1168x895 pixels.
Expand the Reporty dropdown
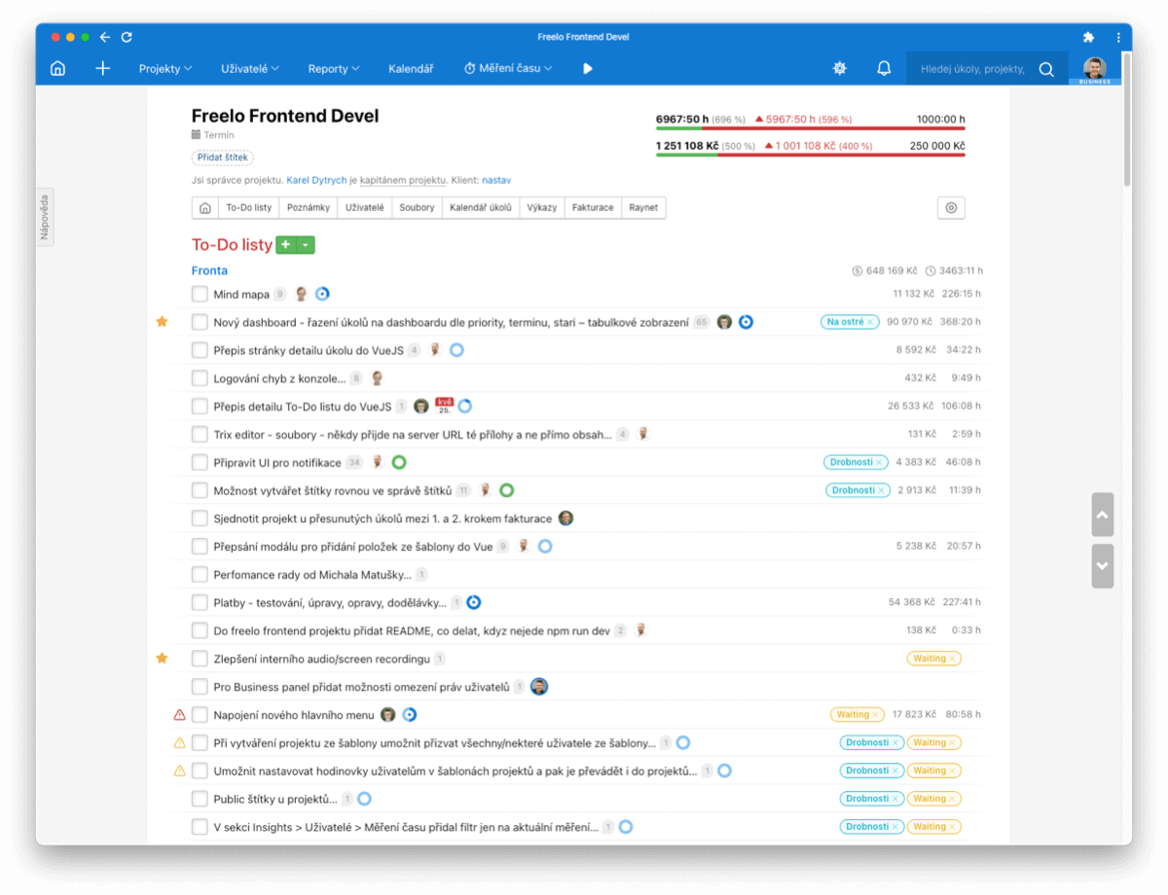(334, 69)
